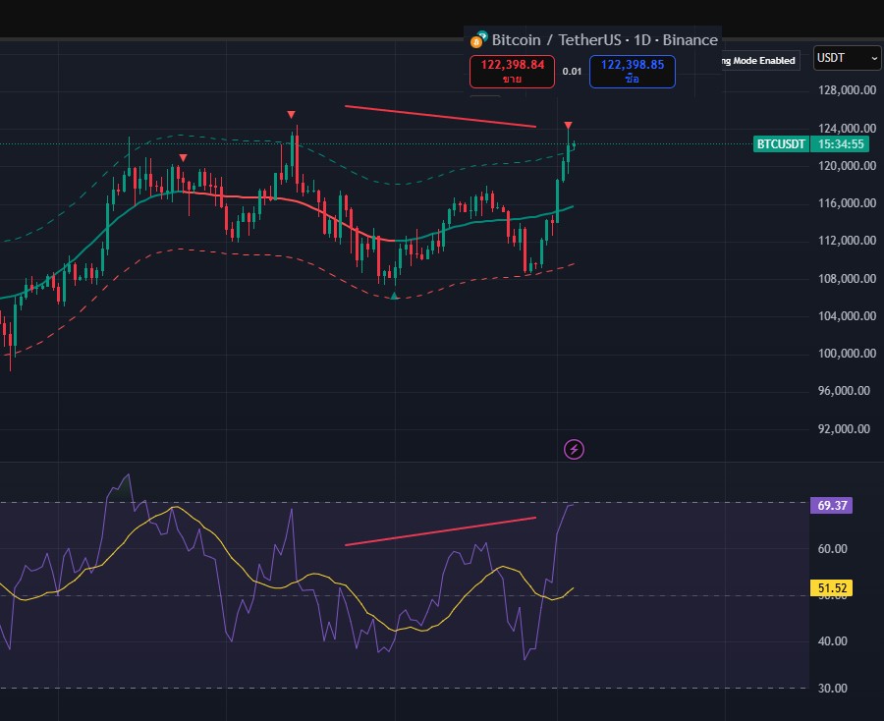Open the purple lightning bolt event icon
The height and width of the screenshot is (721, 884).
[x=574, y=449]
